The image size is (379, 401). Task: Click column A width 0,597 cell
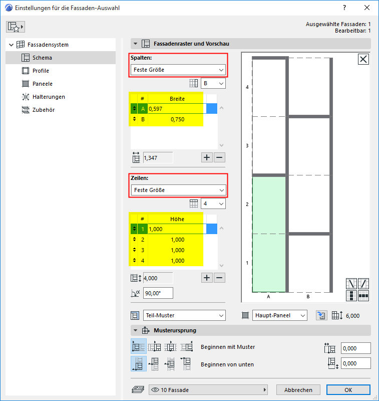pyautogui.click(x=177, y=109)
